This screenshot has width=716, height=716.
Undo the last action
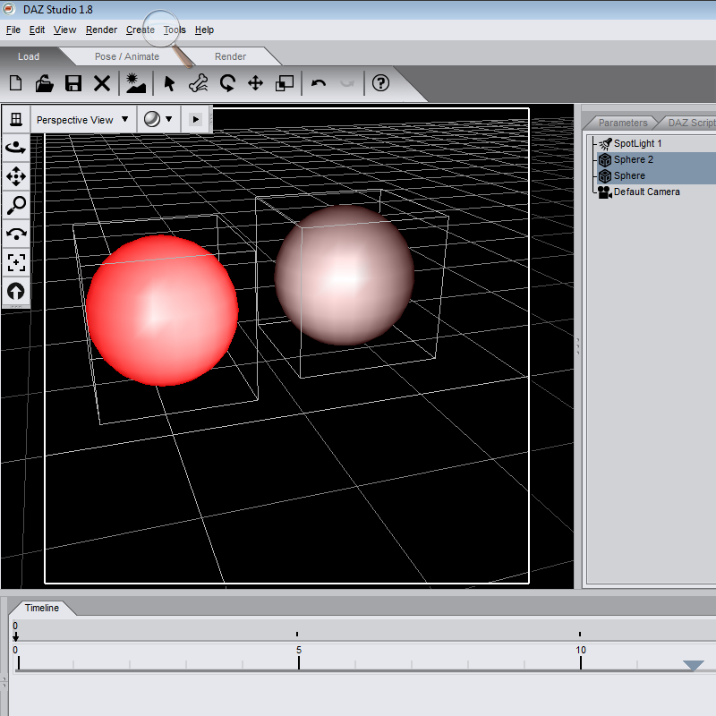319,83
